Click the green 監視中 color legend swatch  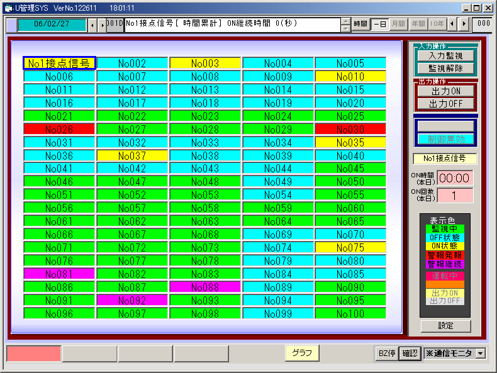(x=445, y=229)
